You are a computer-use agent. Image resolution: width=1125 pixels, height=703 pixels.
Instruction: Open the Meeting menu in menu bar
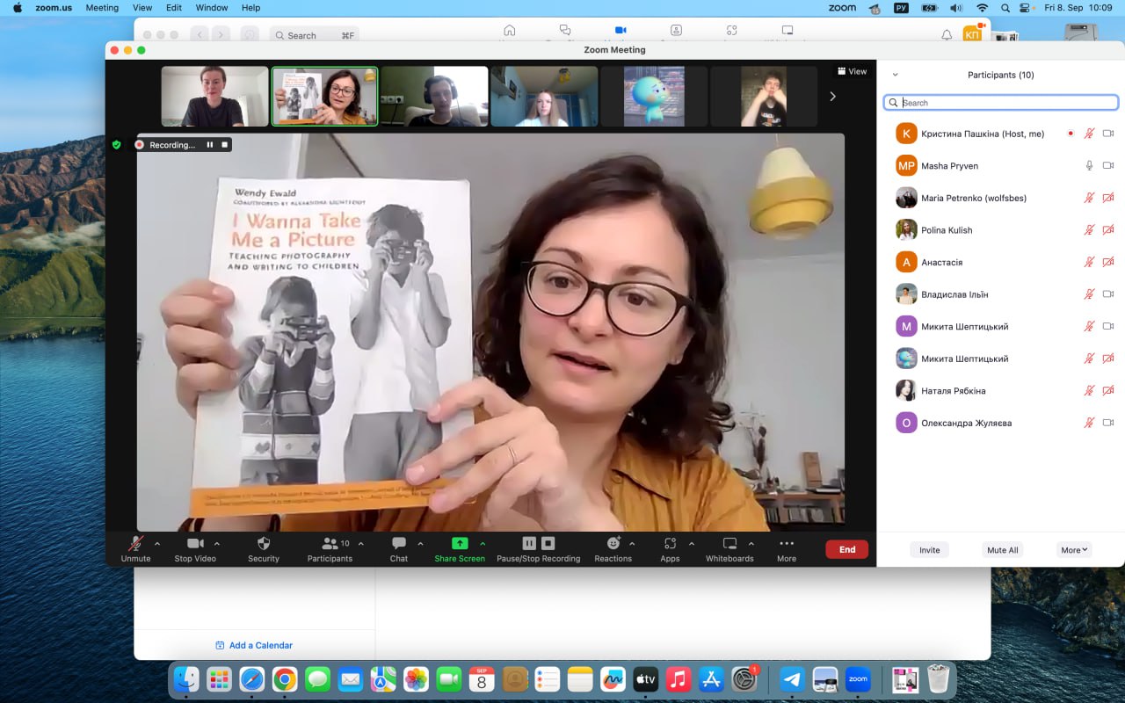click(x=102, y=8)
